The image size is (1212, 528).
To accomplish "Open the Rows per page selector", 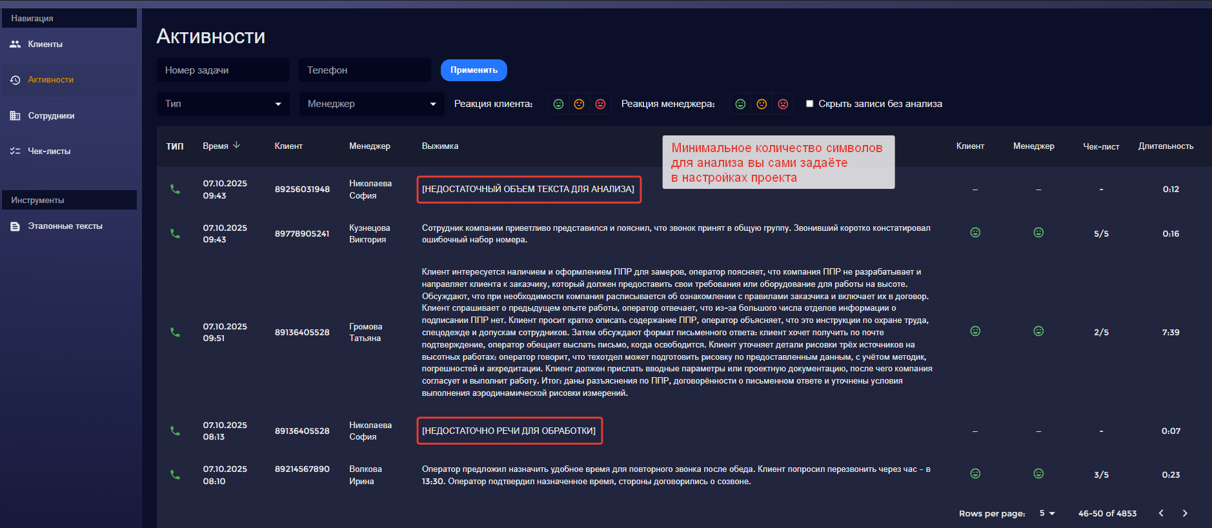I will click(x=1047, y=513).
